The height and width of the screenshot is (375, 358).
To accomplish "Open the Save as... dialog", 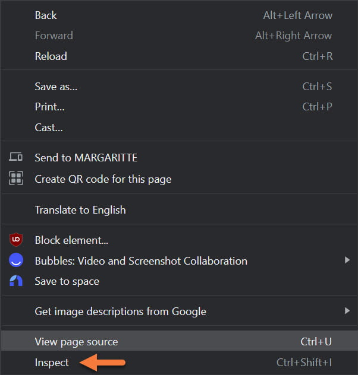I will click(x=56, y=87).
